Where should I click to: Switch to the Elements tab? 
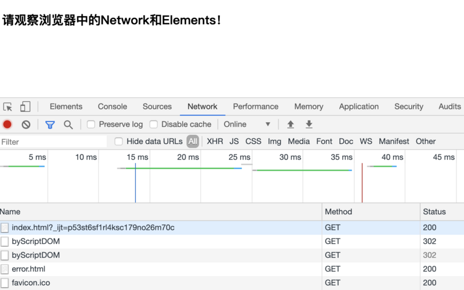(x=66, y=107)
